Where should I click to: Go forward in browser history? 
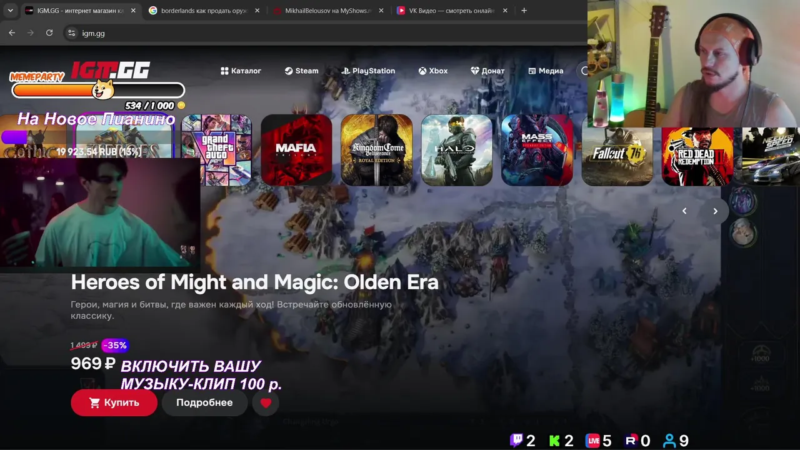(31, 33)
